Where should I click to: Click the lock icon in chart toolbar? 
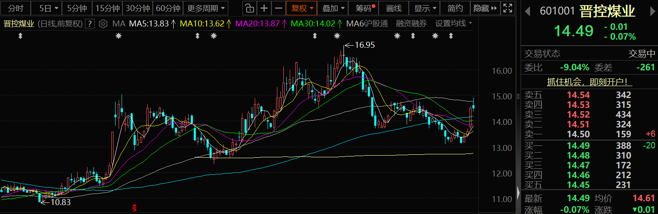click(250, 8)
